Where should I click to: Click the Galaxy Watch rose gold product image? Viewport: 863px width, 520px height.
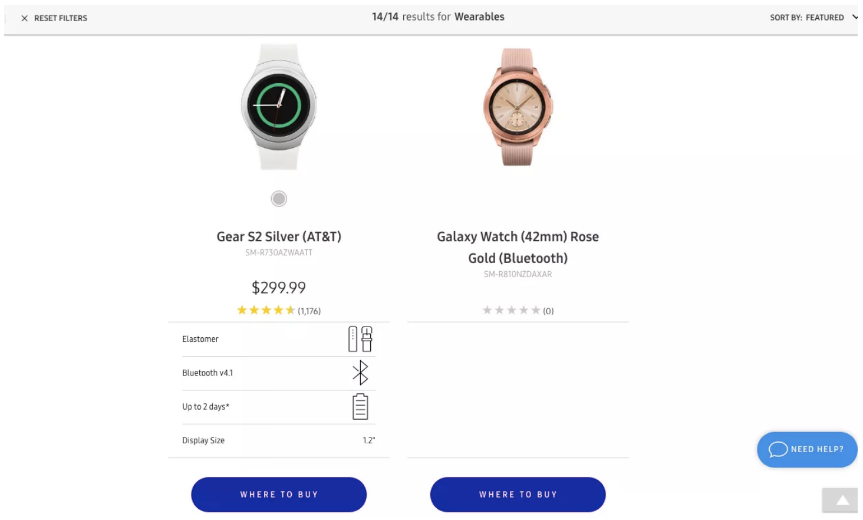517,106
